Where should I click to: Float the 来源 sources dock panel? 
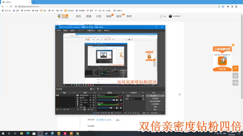(95, 93)
